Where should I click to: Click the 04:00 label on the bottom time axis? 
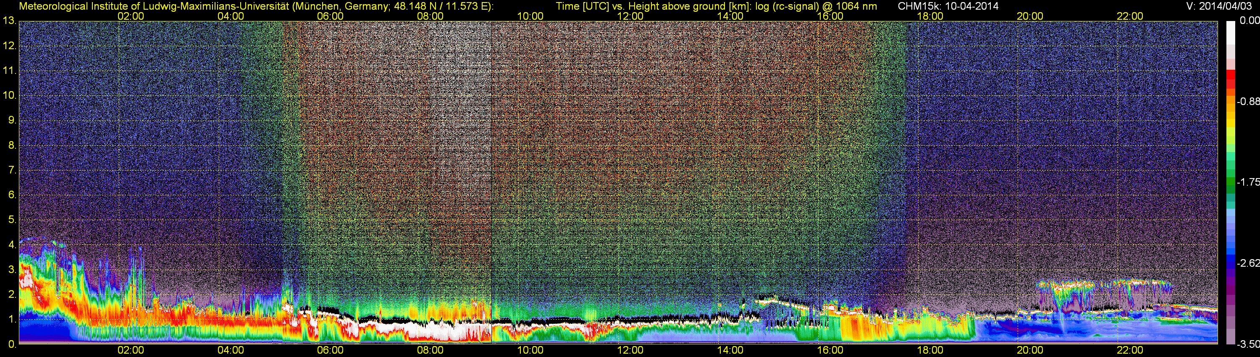click(231, 351)
